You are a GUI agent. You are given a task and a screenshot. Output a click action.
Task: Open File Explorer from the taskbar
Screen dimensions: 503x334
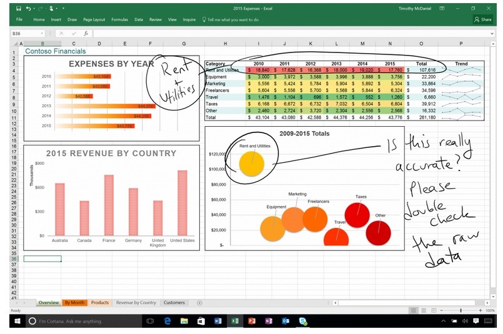(184, 321)
